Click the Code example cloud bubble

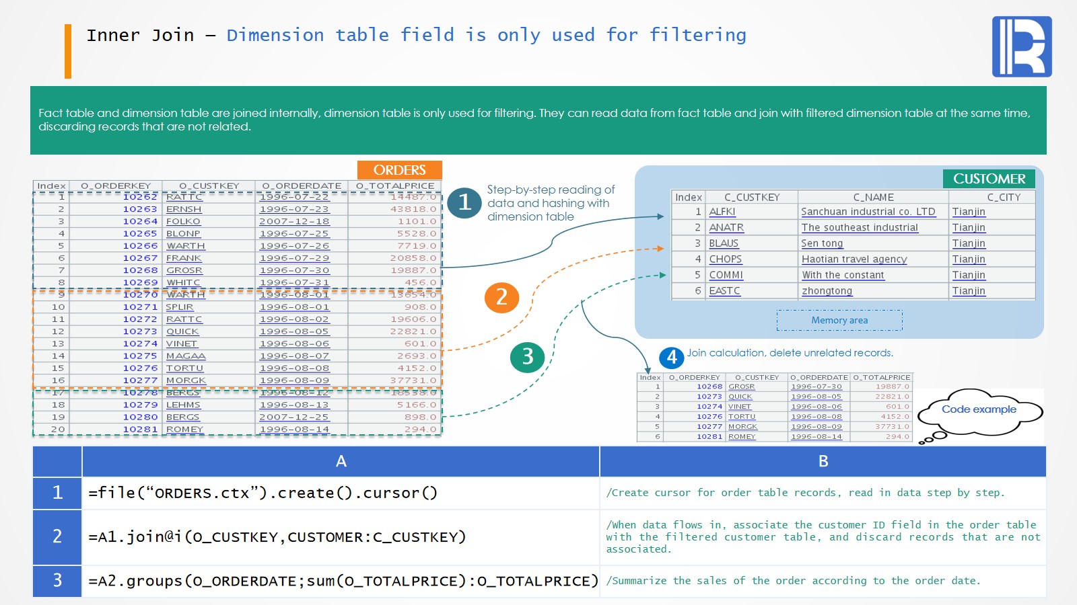[979, 410]
